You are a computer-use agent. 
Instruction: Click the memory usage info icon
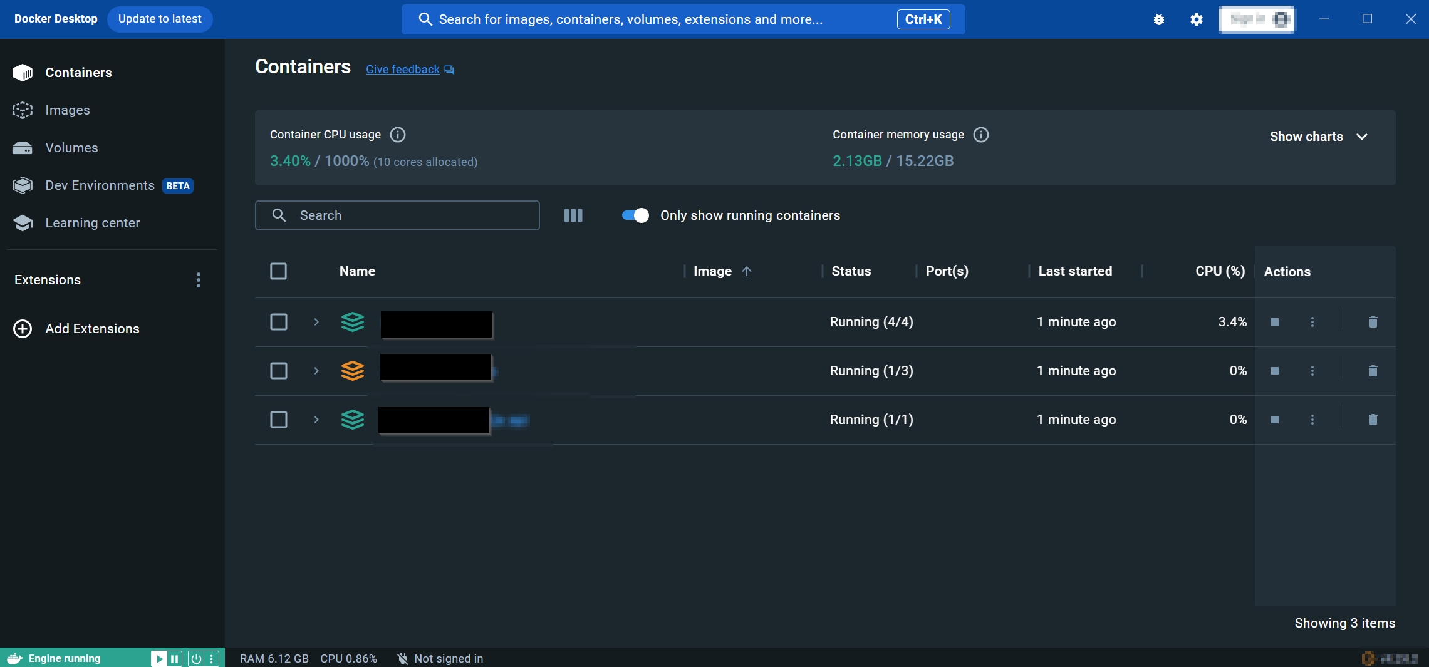(981, 135)
